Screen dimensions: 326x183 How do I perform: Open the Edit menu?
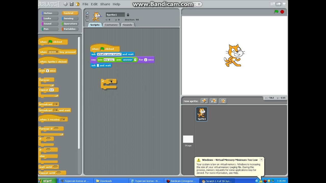click(x=94, y=4)
